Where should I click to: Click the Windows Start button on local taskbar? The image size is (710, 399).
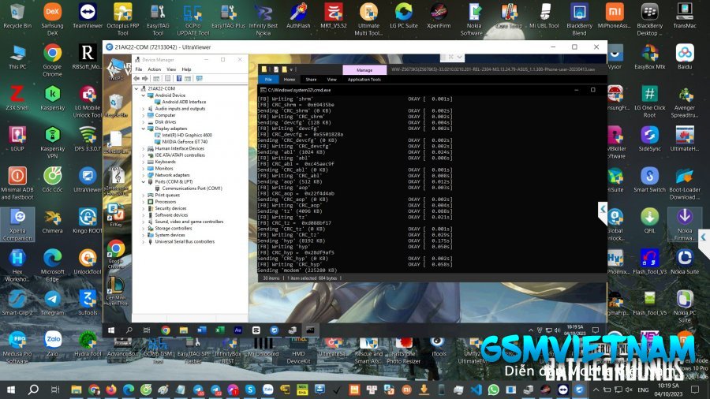pos(11,390)
